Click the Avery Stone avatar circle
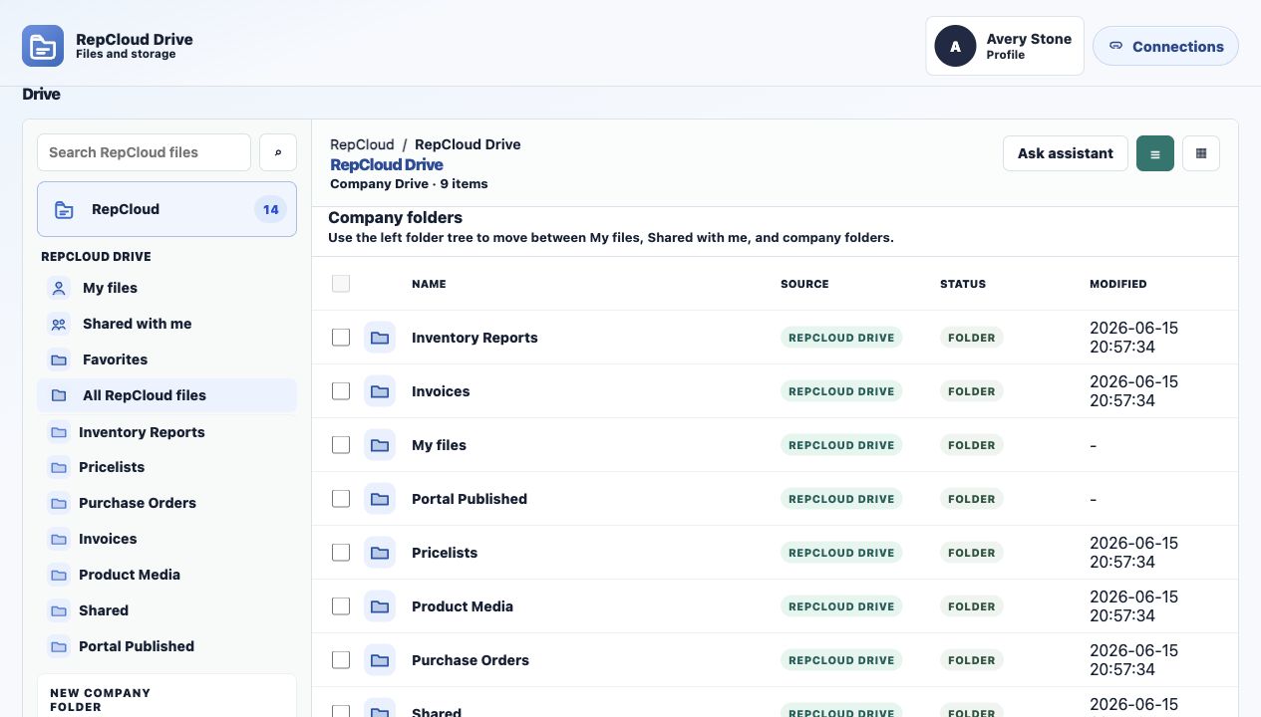The width and height of the screenshot is (1261, 717). (x=955, y=46)
